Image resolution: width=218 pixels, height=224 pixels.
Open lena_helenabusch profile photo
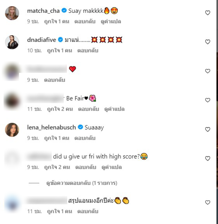point(12,130)
